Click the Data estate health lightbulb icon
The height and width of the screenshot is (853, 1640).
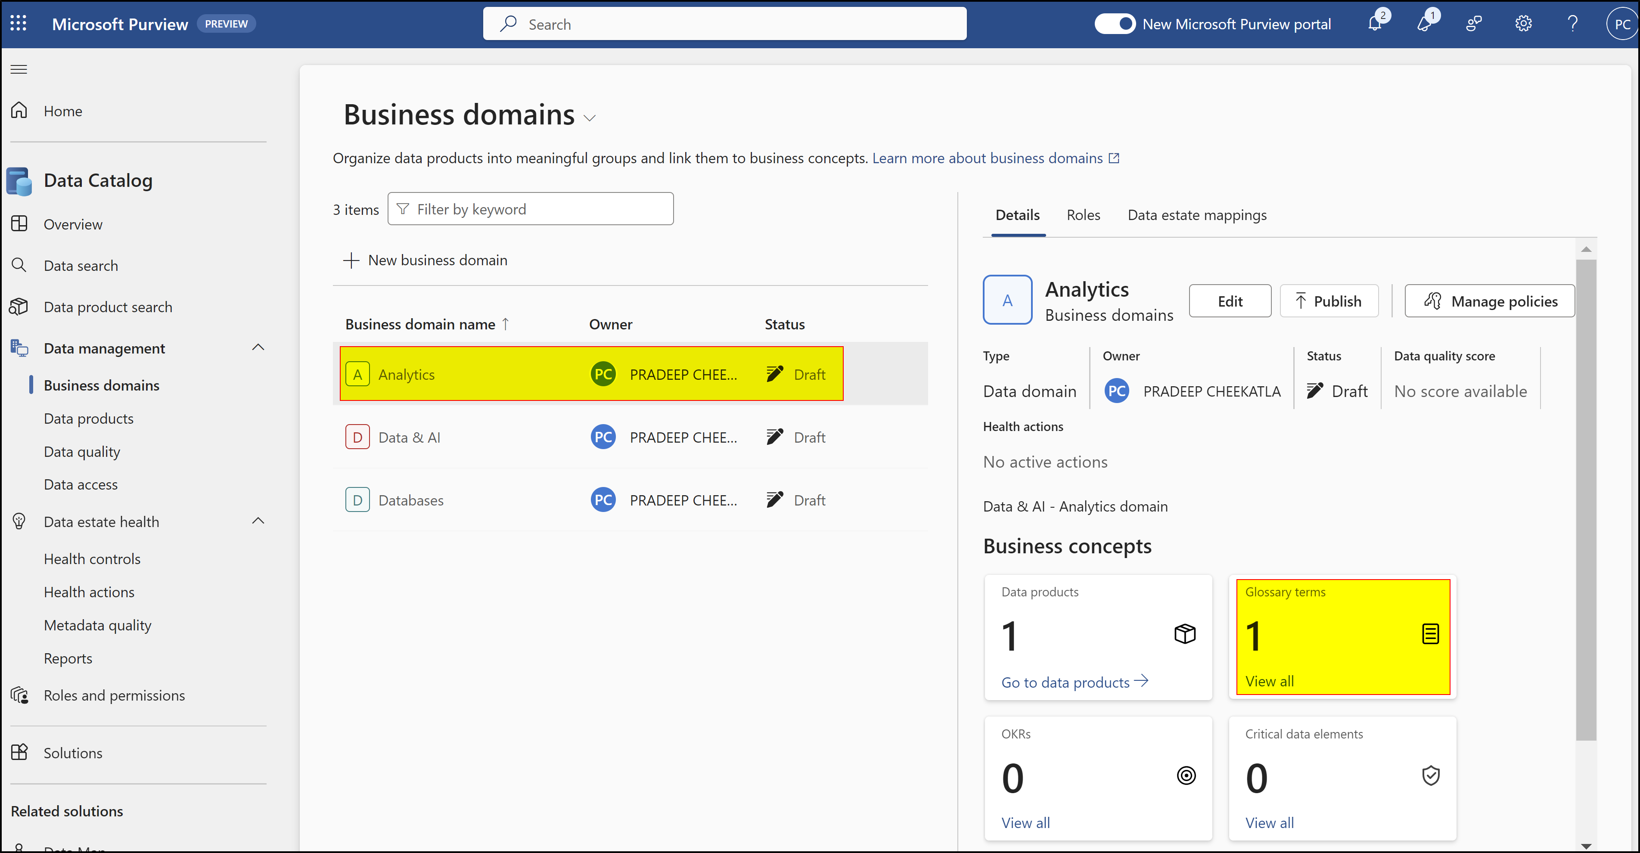[x=19, y=521]
